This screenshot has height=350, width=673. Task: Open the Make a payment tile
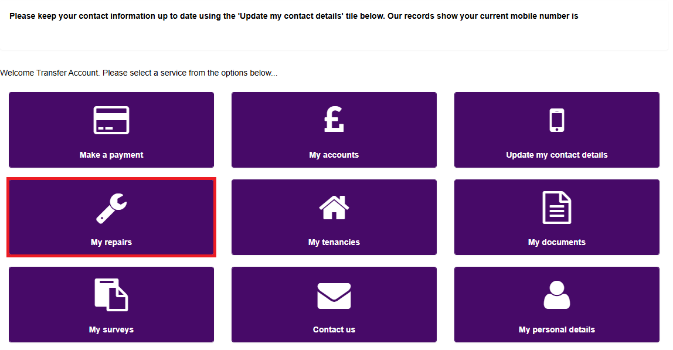click(111, 130)
